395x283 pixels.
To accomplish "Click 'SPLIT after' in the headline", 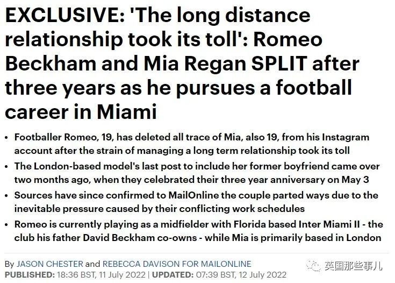I will click(305, 63).
